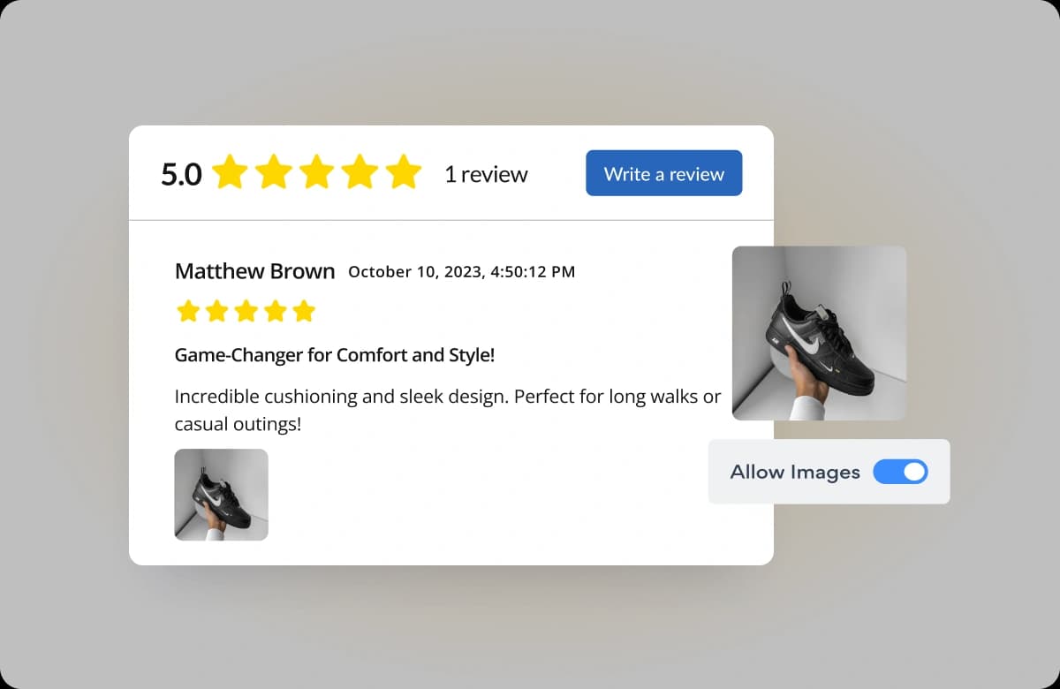This screenshot has height=689, width=1060.
Task: Select the Game-Changer for Comfort and Style title
Action: [335, 355]
